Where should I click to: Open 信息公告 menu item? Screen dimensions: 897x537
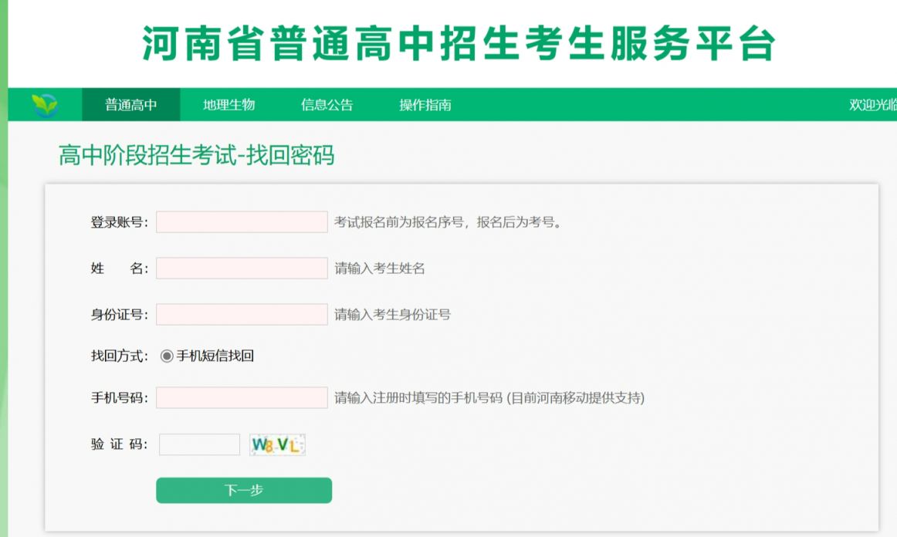327,105
